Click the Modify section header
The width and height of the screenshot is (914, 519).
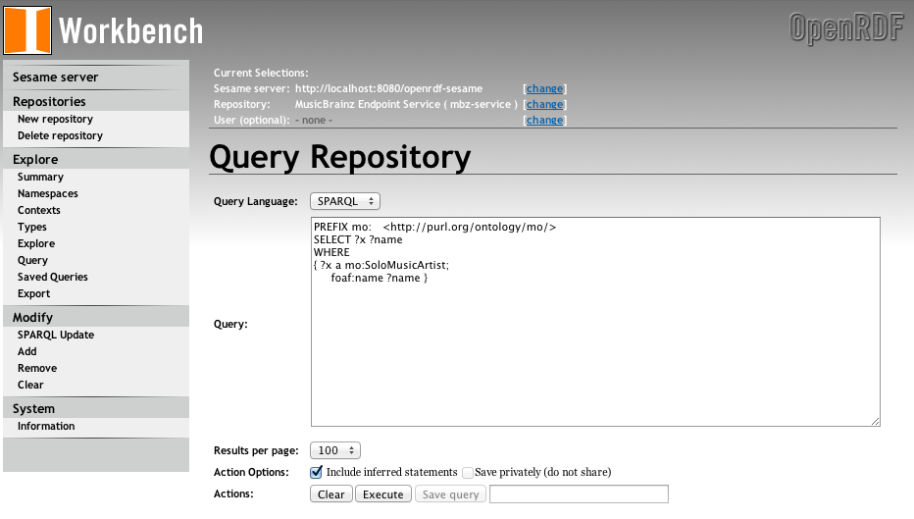(32, 317)
